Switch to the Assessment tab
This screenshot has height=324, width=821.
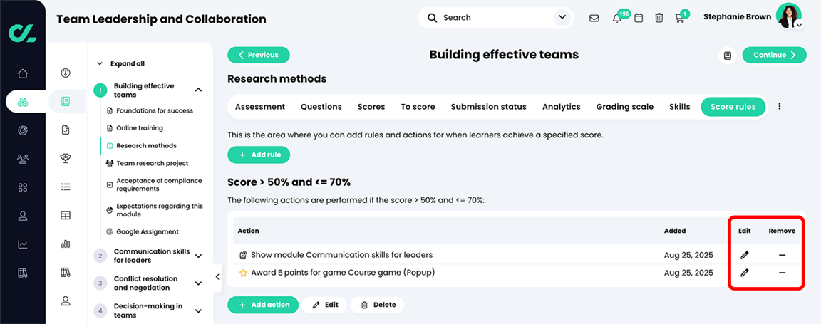click(260, 107)
